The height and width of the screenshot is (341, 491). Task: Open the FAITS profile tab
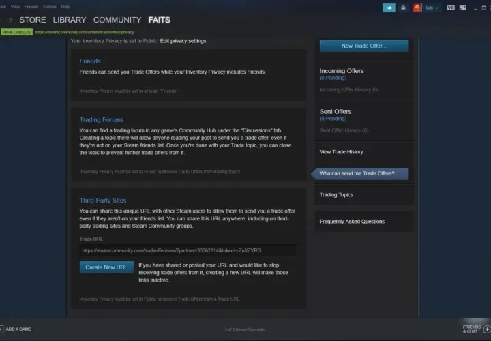tap(160, 20)
